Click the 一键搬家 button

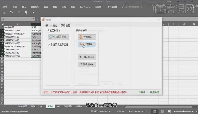[87, 45]
